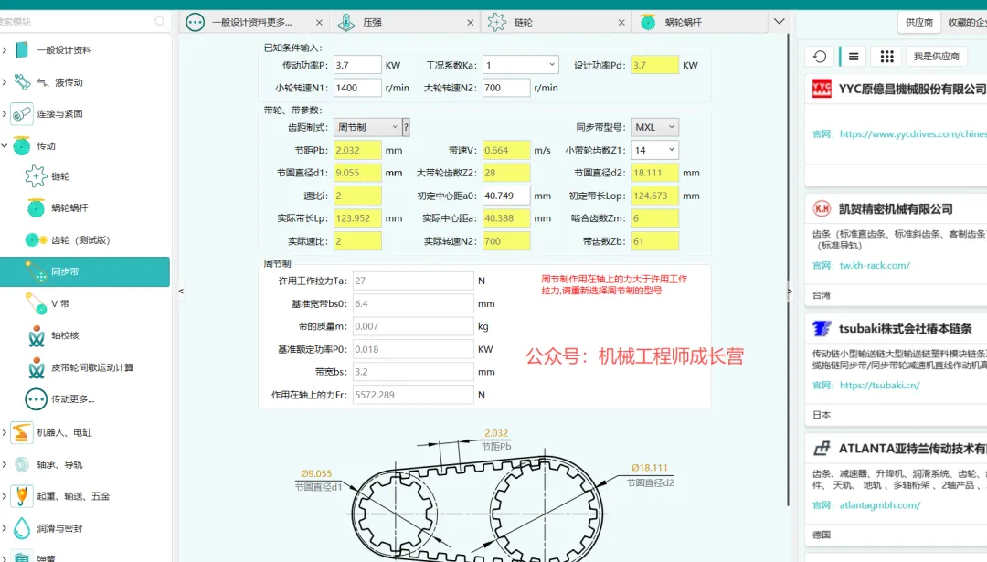Select the 供应商 tab

click(919, 22)
